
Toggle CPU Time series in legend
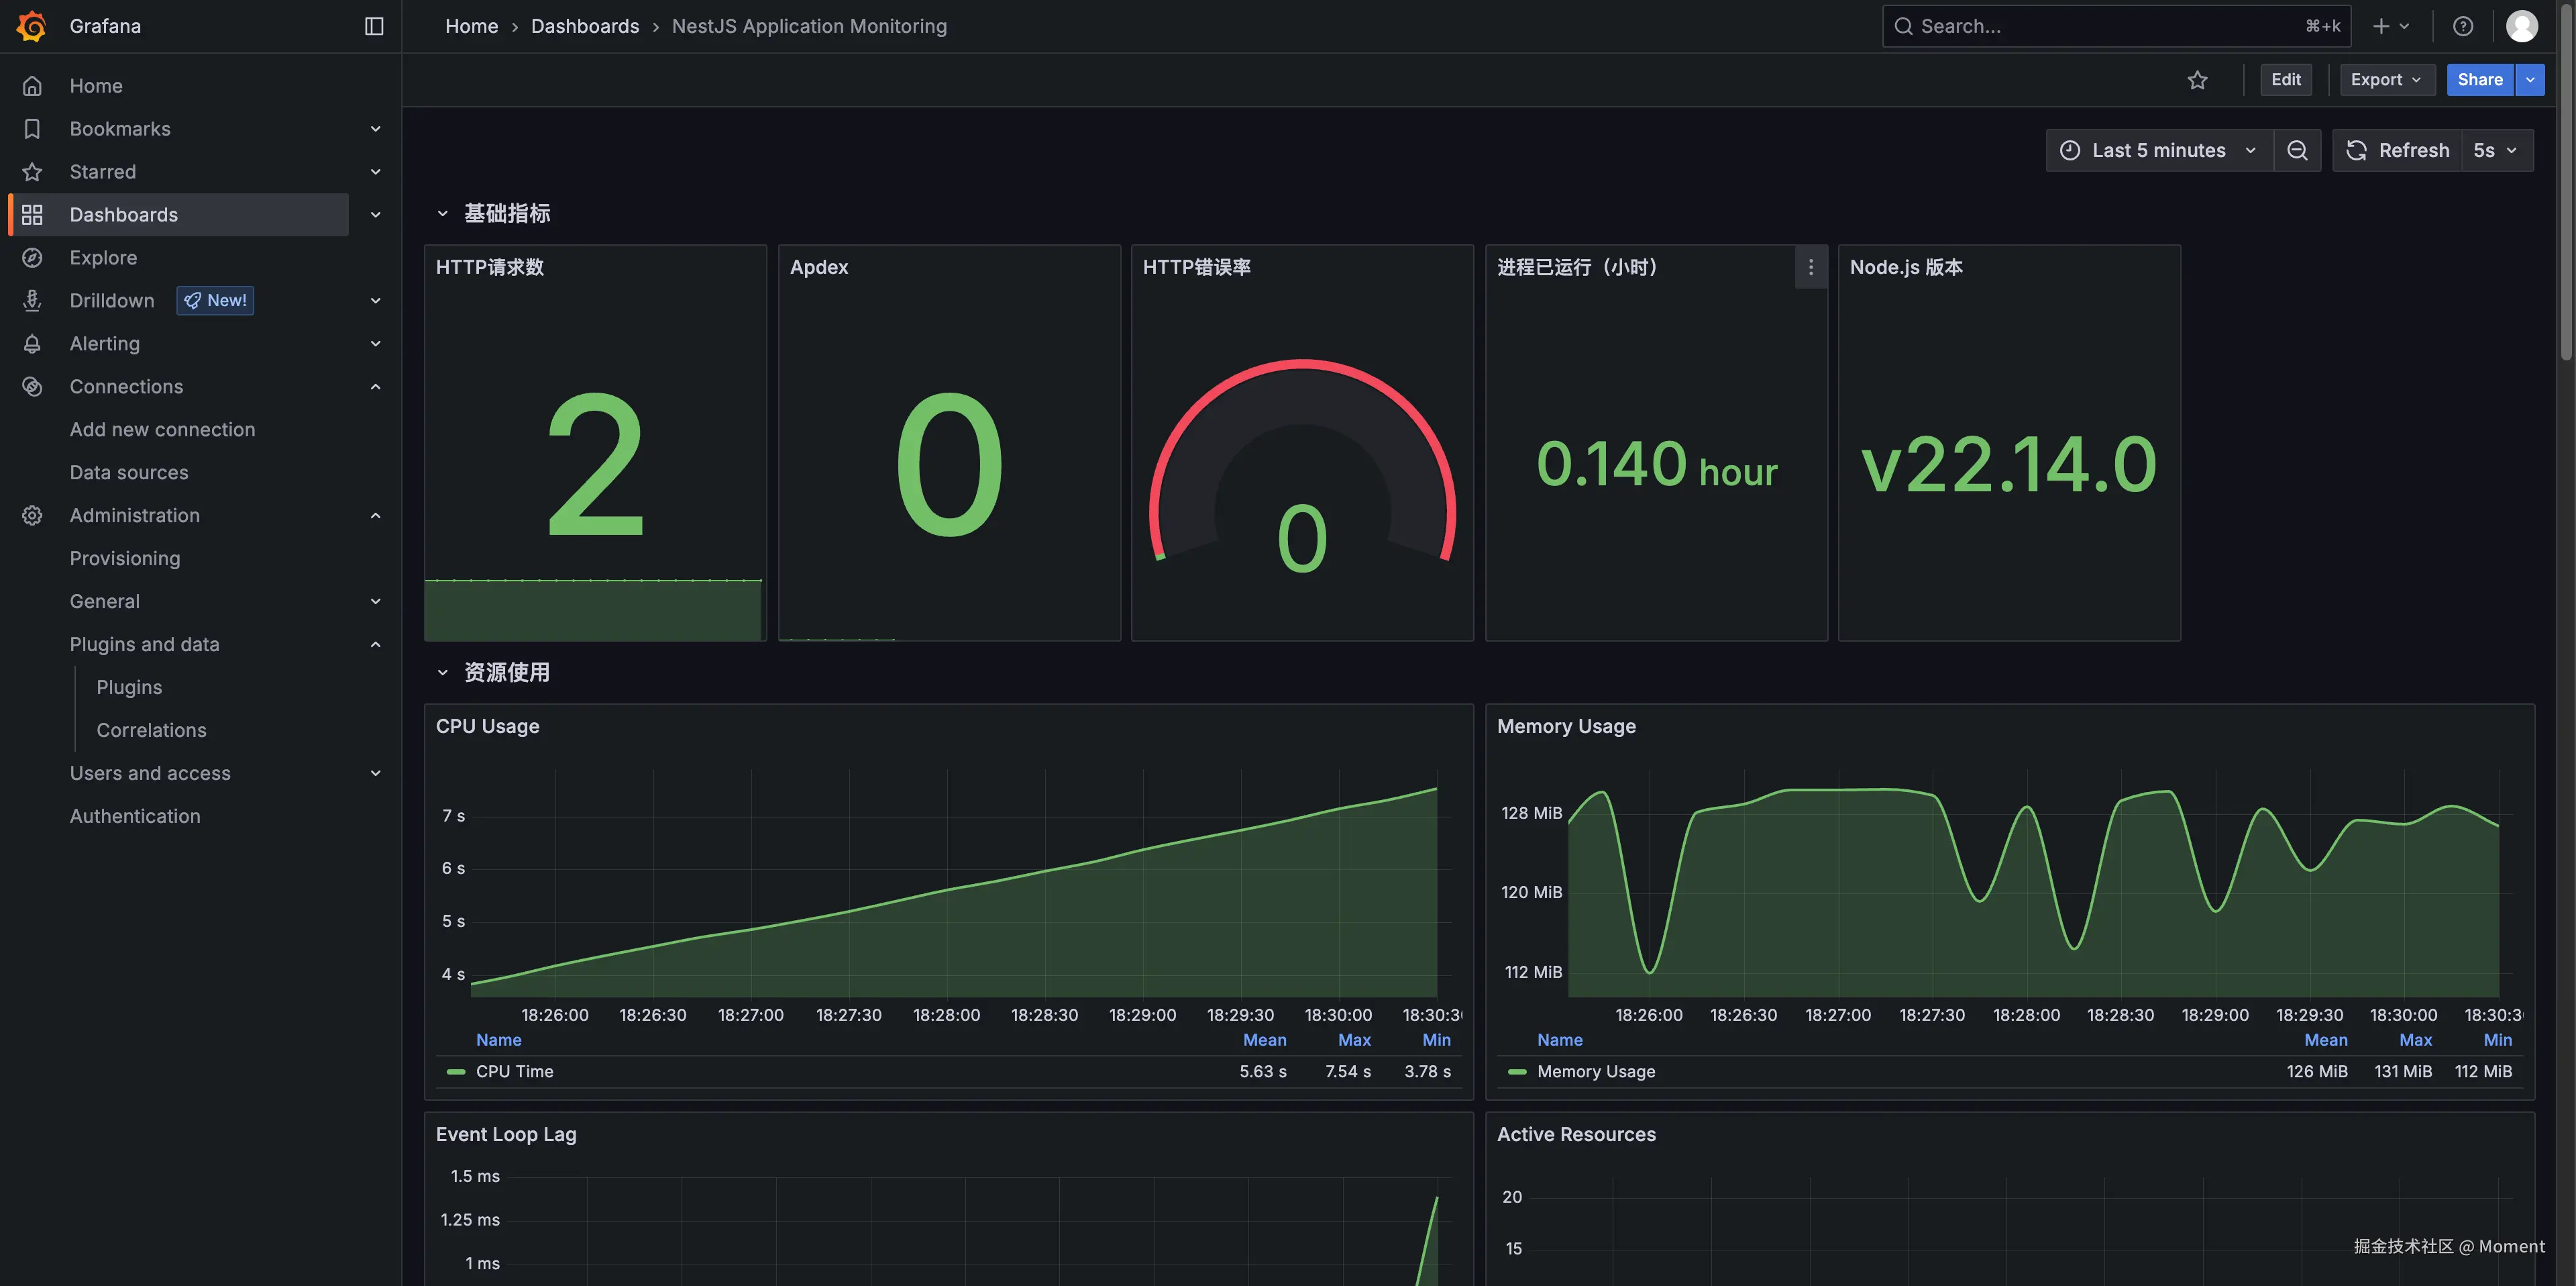[x=514, y=1071]
